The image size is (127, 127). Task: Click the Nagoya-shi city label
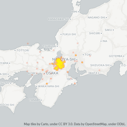[x=64, y=59]
